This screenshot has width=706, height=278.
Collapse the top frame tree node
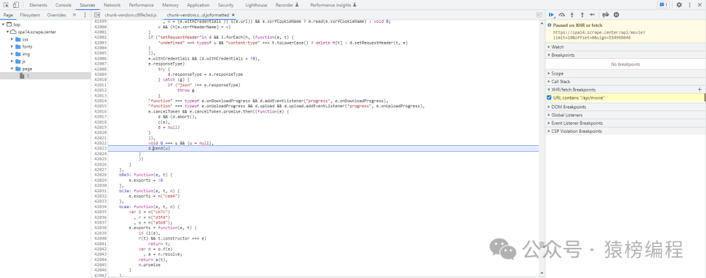3,24
